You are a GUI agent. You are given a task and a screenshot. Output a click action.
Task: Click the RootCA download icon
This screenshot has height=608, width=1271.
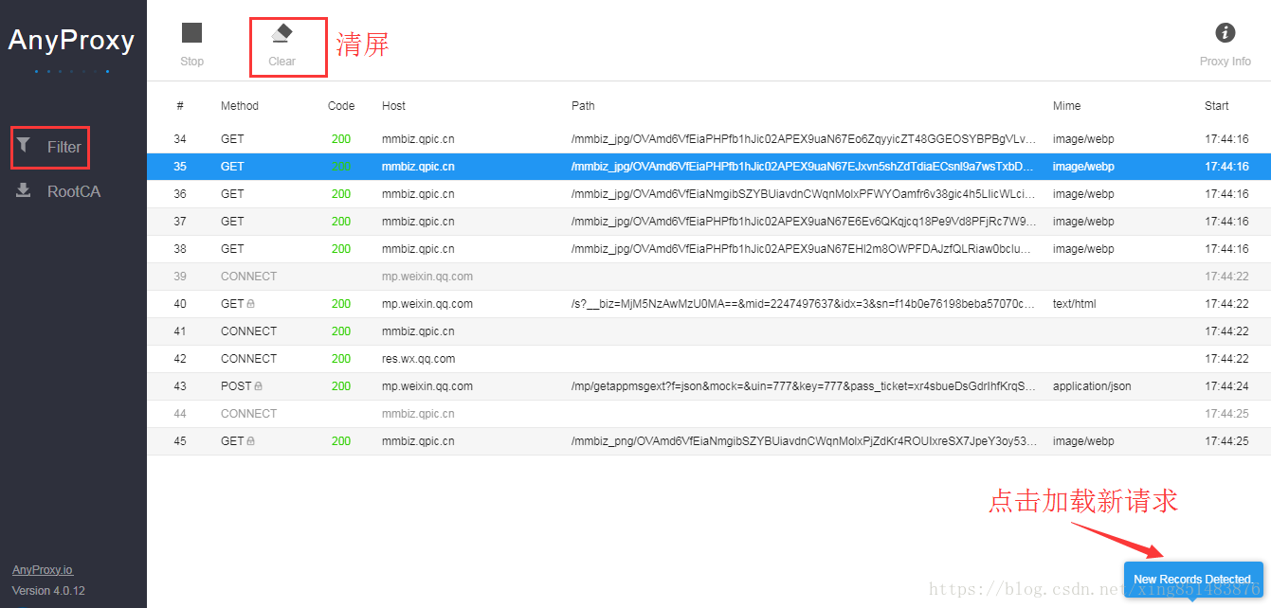click(x=24, y=190)
